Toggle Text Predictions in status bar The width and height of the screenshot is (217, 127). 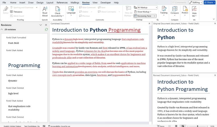coord(32,126)
